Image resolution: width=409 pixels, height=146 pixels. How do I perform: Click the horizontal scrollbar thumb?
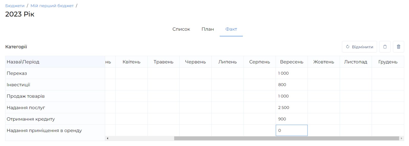tap(286, 138)
